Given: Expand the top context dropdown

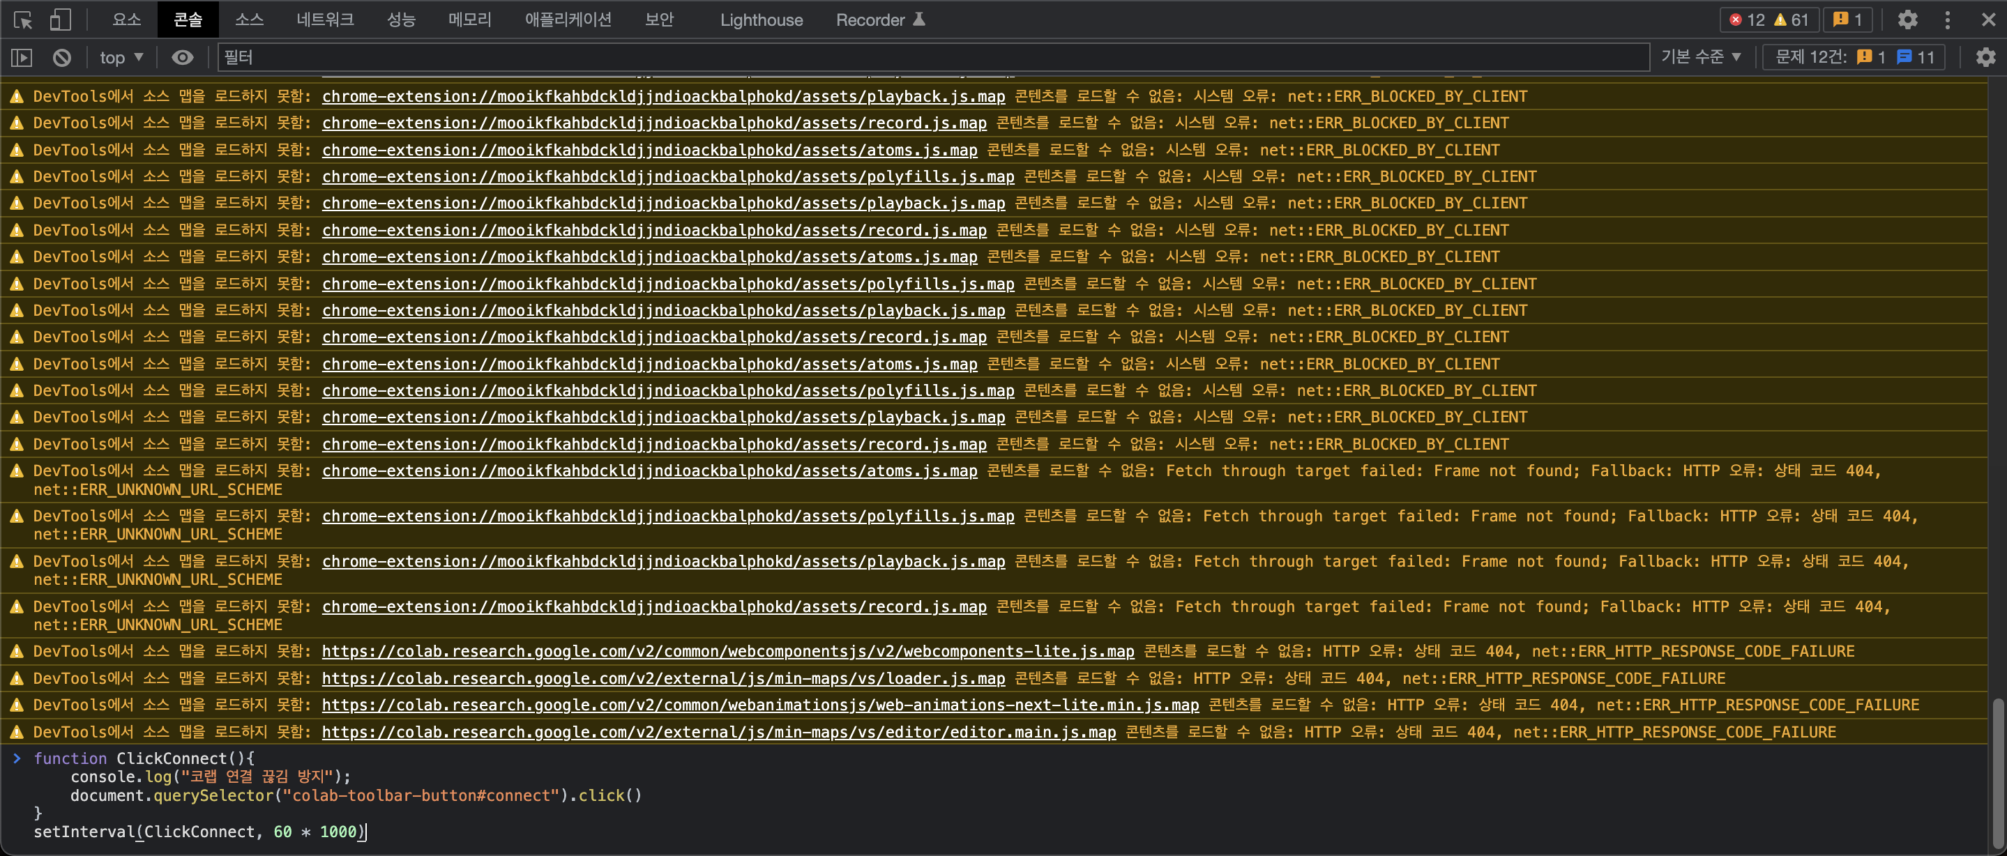Looking at the screenshot, I should [x=121, y=58].
